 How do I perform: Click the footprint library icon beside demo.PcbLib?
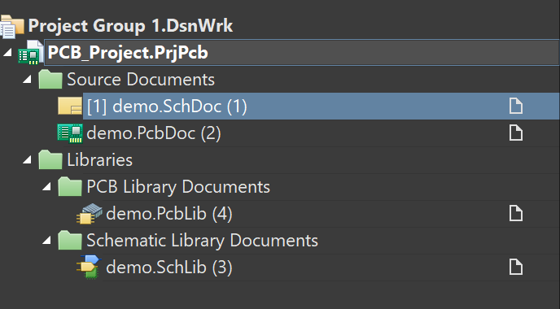coord(90,213)
